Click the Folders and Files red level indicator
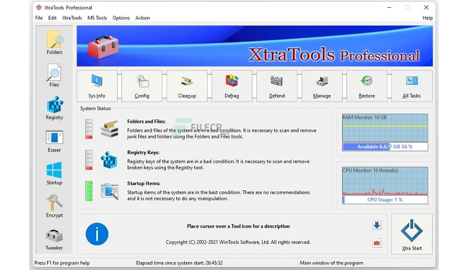The height and width of the screenshot is (270, 468). pyautogui.click(x=88, y=129)
